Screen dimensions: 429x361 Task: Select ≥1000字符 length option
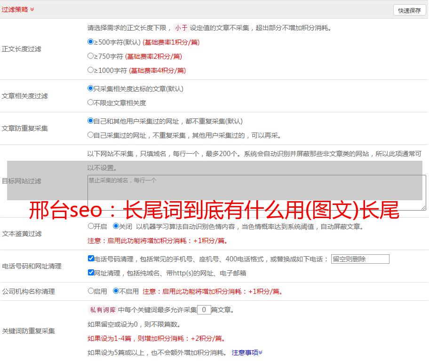91,70
